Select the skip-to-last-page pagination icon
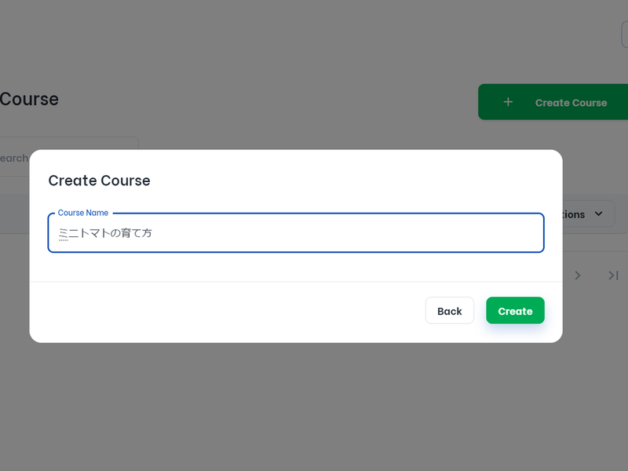628x471 pixels. pyautogui.click(x=613, y=276)
